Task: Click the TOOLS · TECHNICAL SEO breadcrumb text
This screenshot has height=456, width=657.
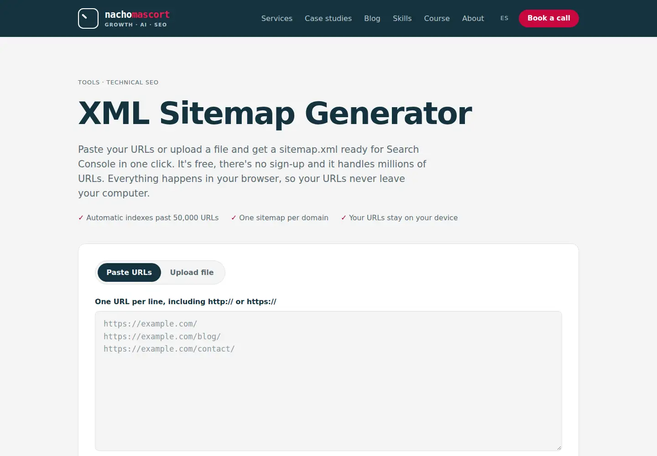Action: click(x=118, y=83)
